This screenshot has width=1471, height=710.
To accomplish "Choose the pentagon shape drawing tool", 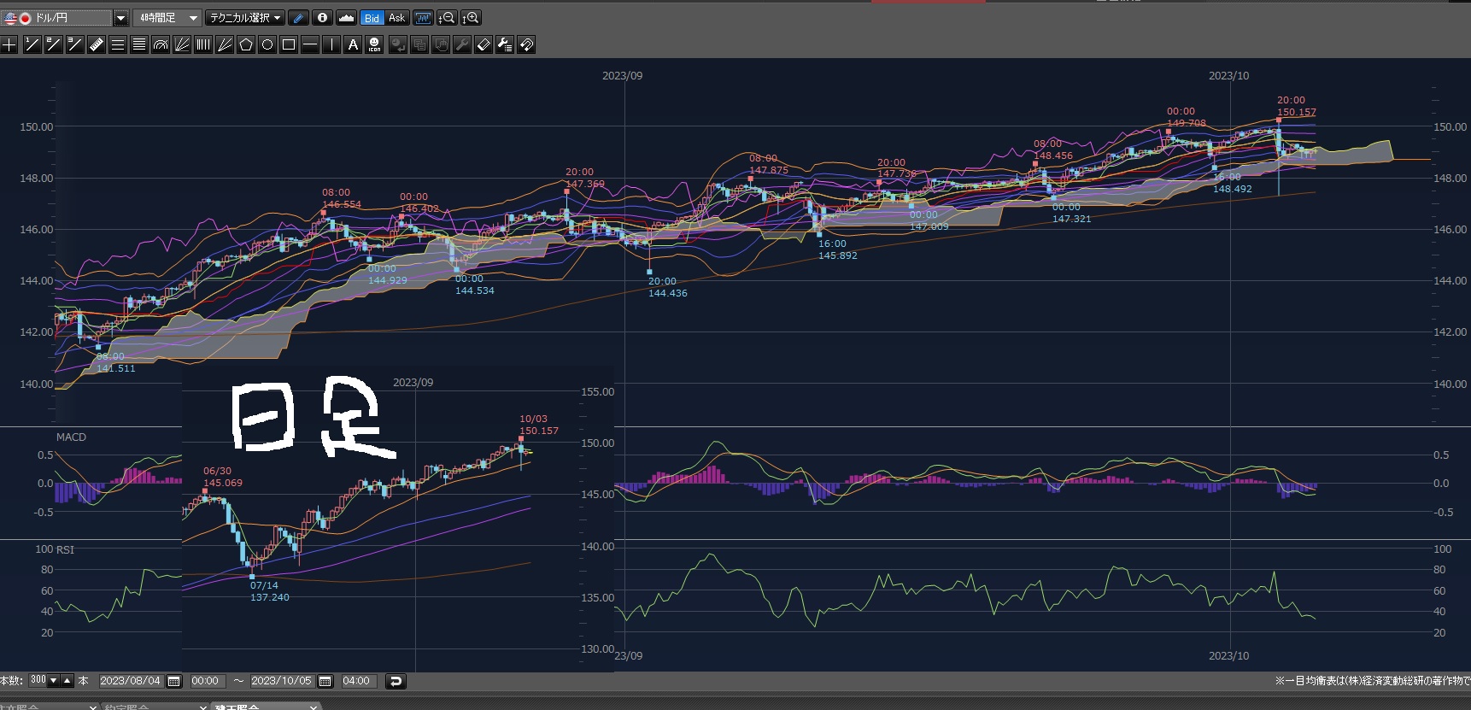I will (x=246, y=44).
